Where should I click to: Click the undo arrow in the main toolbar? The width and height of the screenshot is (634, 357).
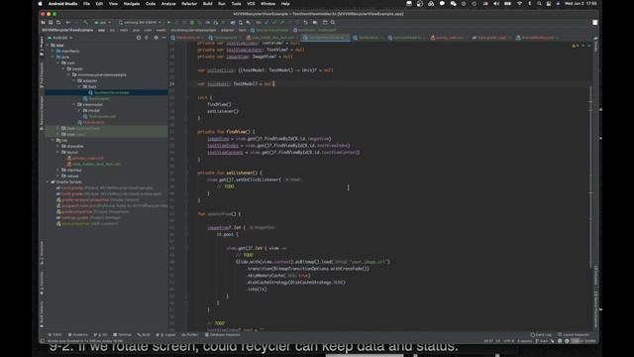coord(306,22)
